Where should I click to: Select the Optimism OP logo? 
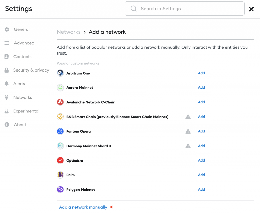pos(60,160)
